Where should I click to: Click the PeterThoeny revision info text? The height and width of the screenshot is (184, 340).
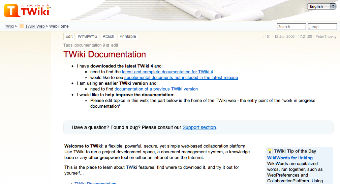(326, 36)
